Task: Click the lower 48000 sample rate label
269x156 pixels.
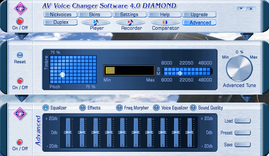Action: [x=205, y=80]
